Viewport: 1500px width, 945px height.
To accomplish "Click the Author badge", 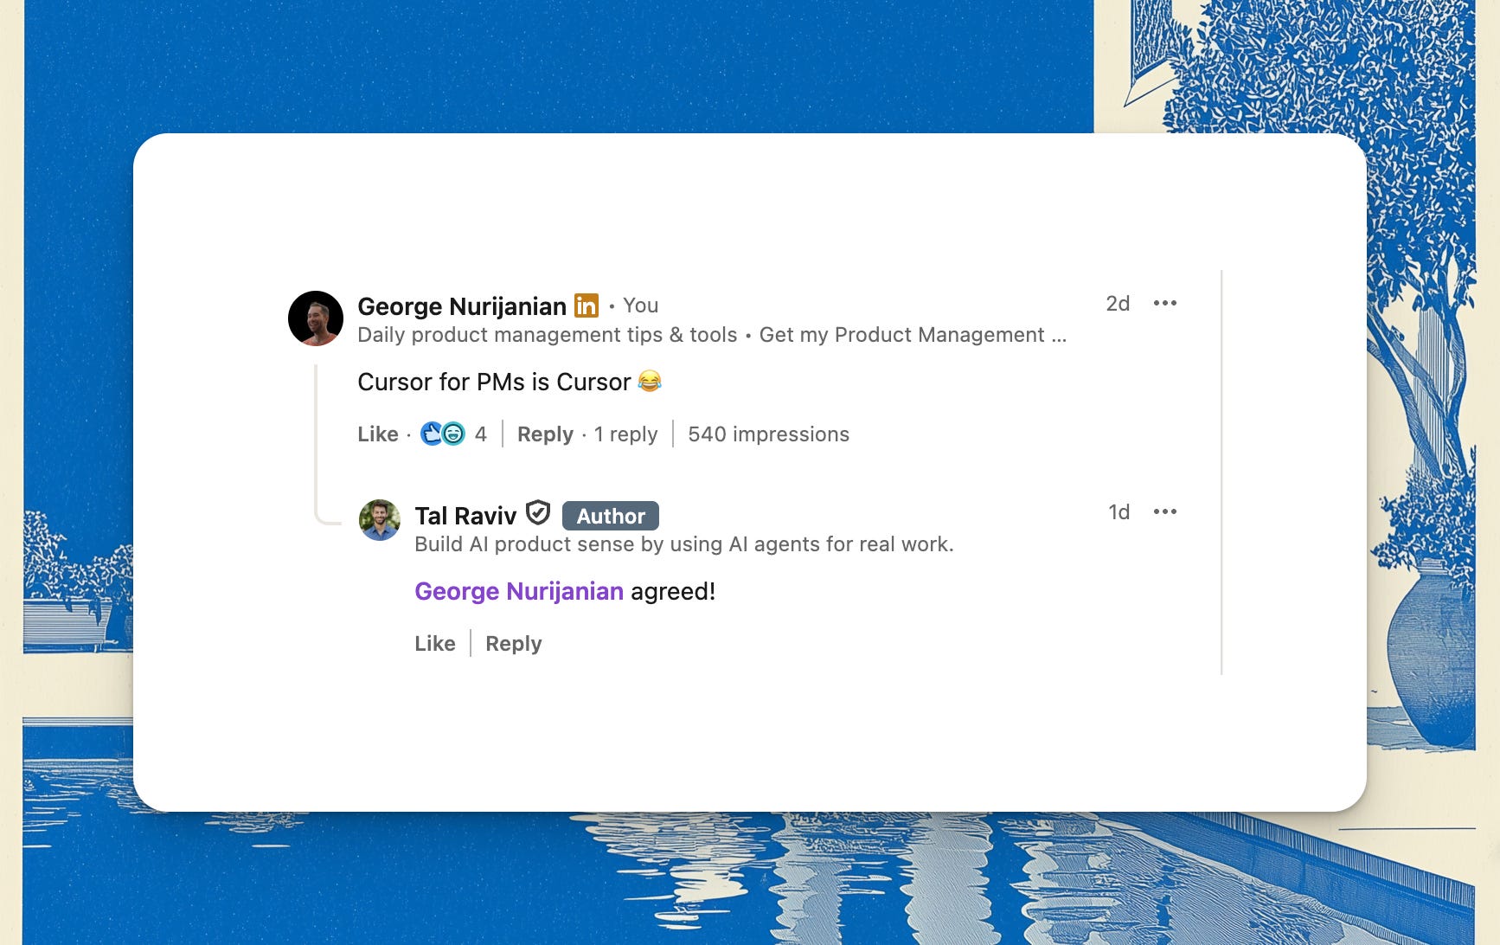I will tap(611, 516).
